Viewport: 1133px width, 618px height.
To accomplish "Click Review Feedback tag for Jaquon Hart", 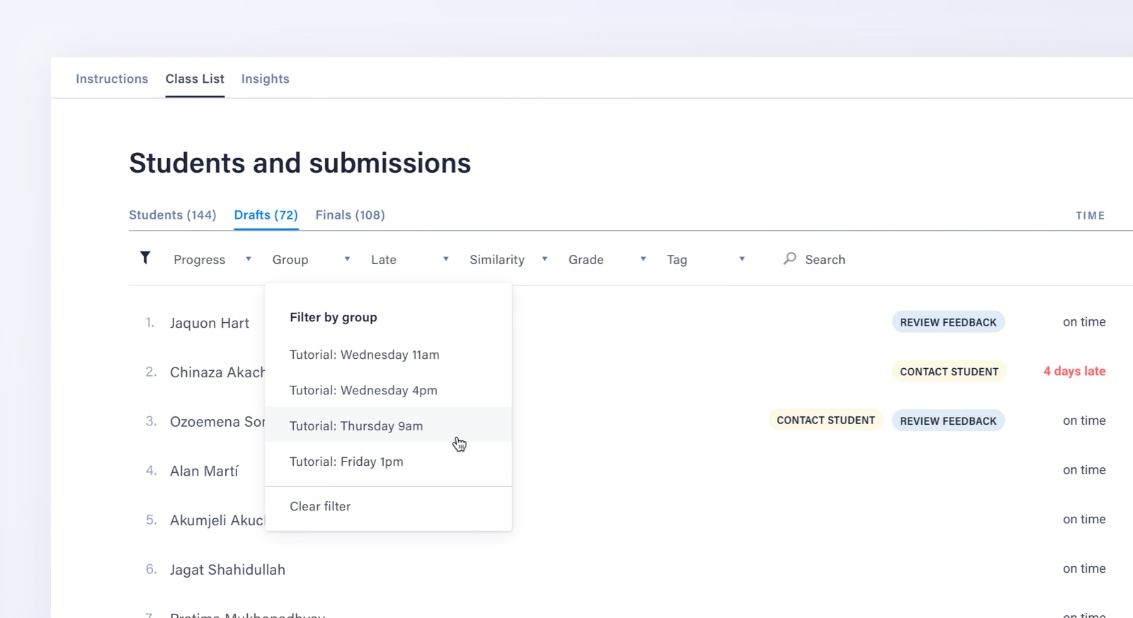I will (x=947, y=322).
